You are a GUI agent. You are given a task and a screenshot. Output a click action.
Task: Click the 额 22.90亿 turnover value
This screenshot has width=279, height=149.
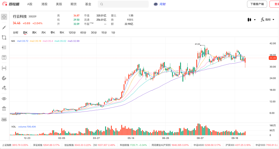[x=129, y=24]
